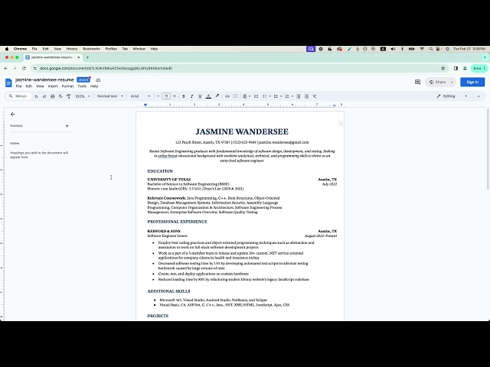490x367 pixels.
Task: Toggle bold formatting in the toolbar
Action: (x=184, y=96)
